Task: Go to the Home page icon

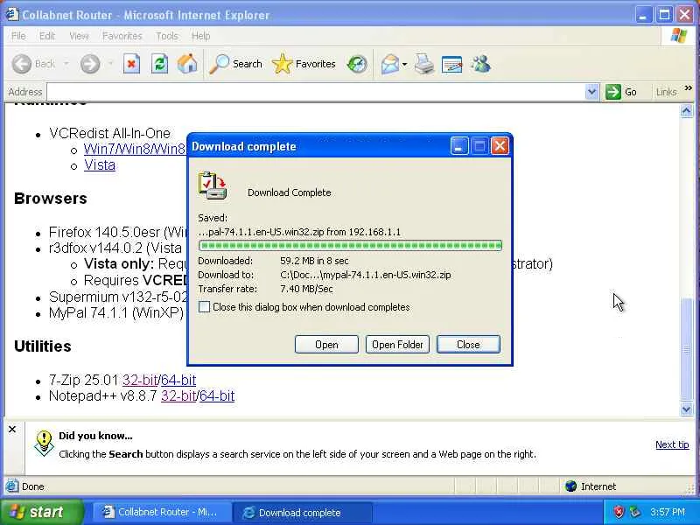Action: 187,64
